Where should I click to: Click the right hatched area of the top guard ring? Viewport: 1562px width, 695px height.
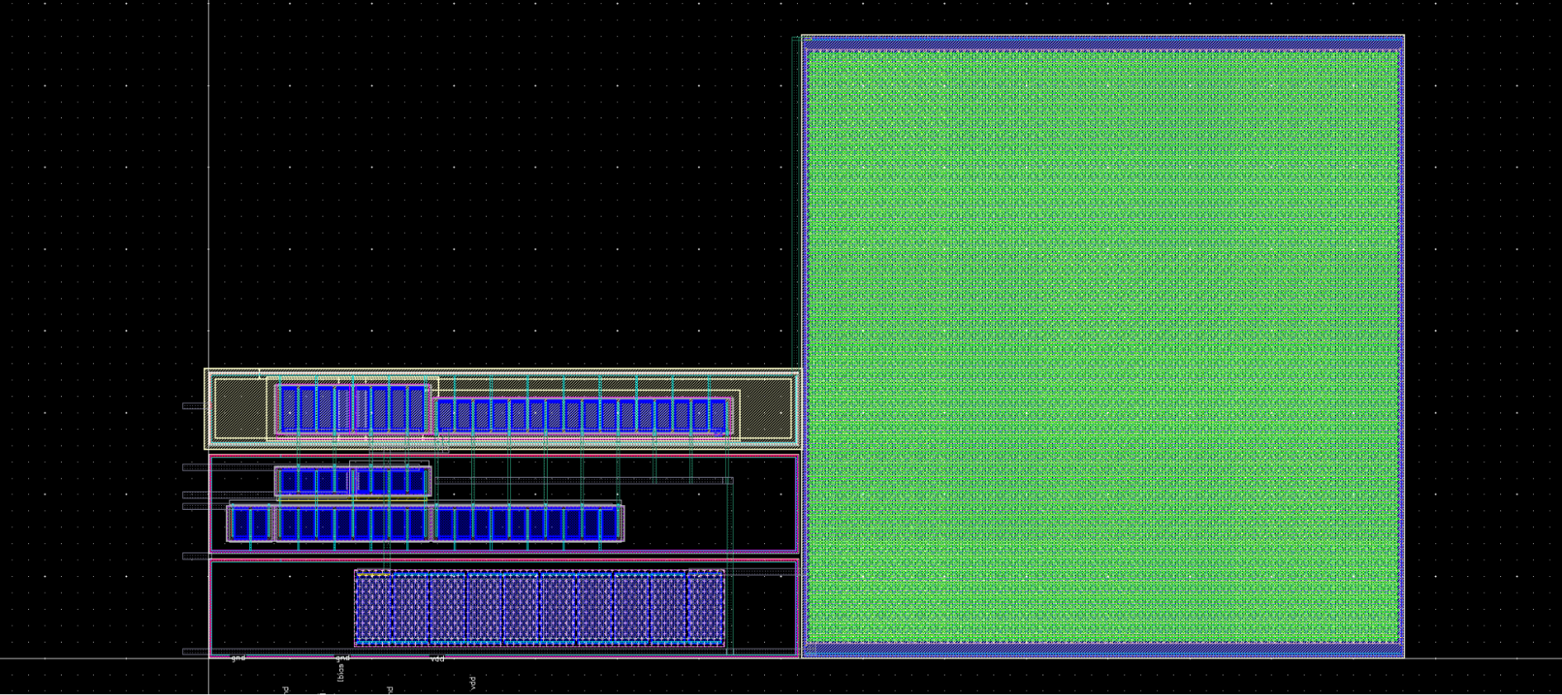point(766,408)
